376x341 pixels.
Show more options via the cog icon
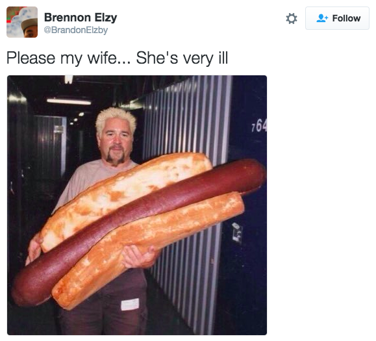[292, 18]
